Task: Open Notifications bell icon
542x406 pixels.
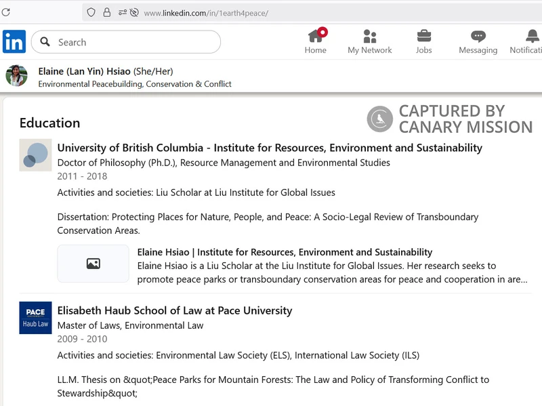Action: [x=533, y=36]
